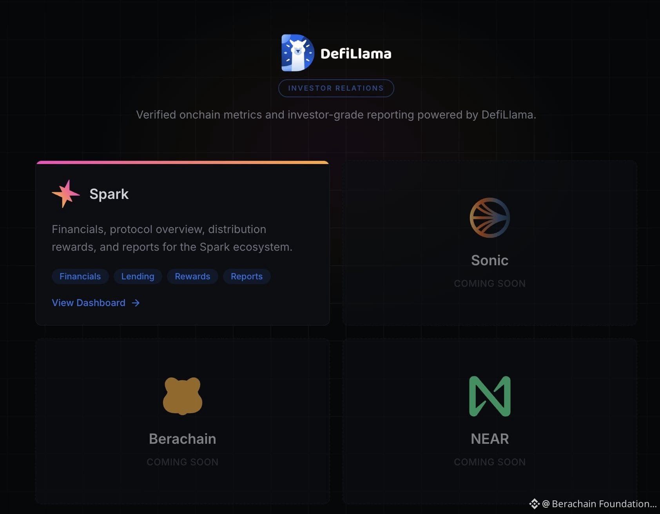Click the Spark star logo icon
The width and height of the screenshot is (660, 514).
(x=65, y=194)
